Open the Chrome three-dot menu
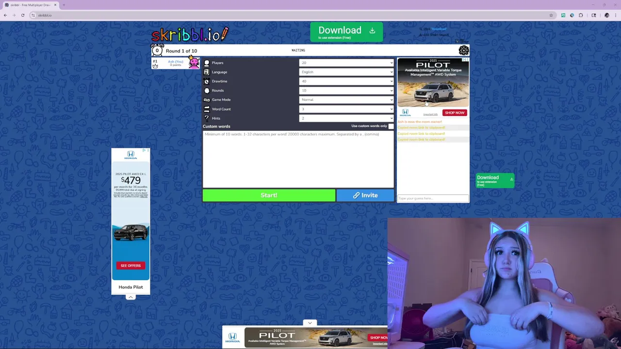The height and width of the screenshot is (349, 621). point(615,15)
